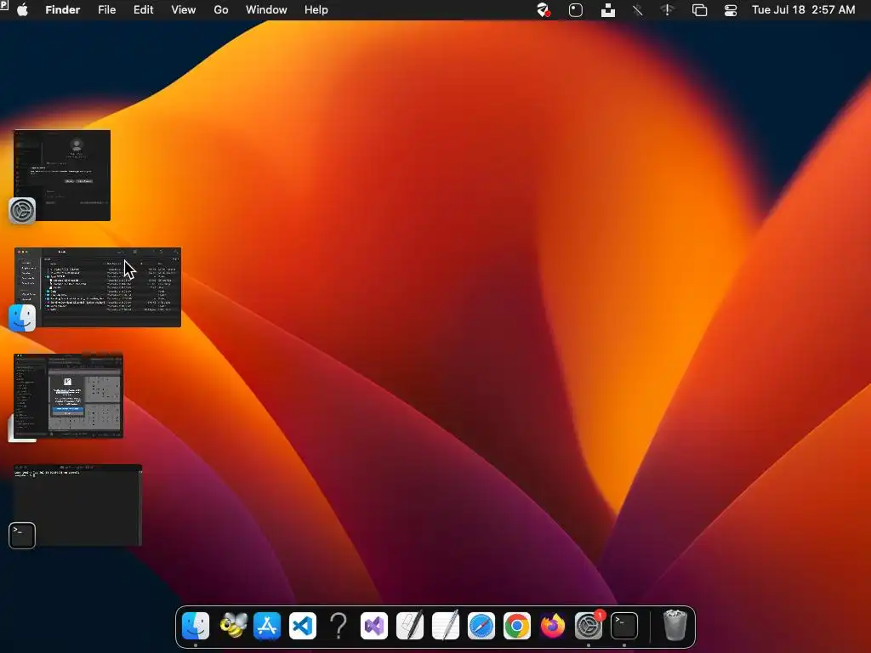Image resolution: width=871 pixels, height=653 pixels.
Task: Open TextEdit from the Dock
Action: coord(446,626)
